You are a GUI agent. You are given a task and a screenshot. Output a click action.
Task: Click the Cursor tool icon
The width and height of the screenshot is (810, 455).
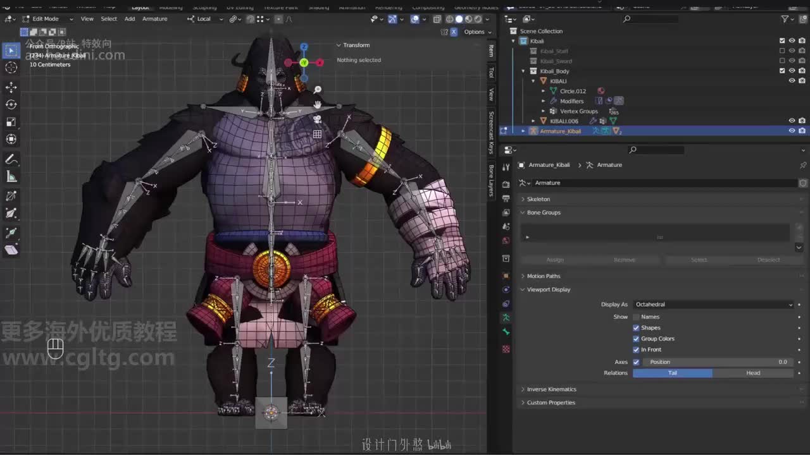(x=11, y=68)
